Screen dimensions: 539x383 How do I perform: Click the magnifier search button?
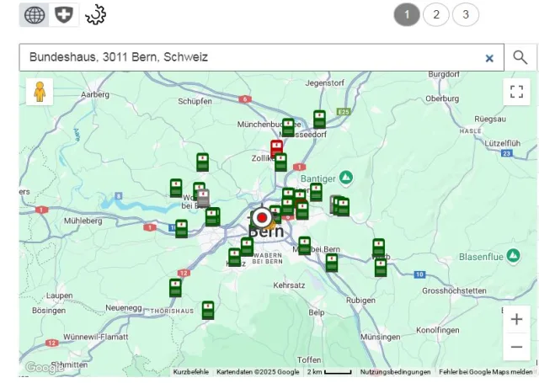click(x=520, y=57)
